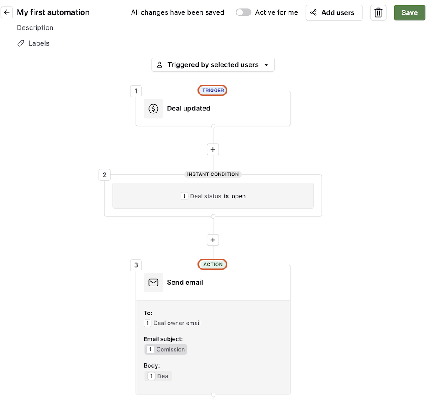Click the back arrow to leave automation
This screenshot has height=399, width=430.
tap(7, 12)
